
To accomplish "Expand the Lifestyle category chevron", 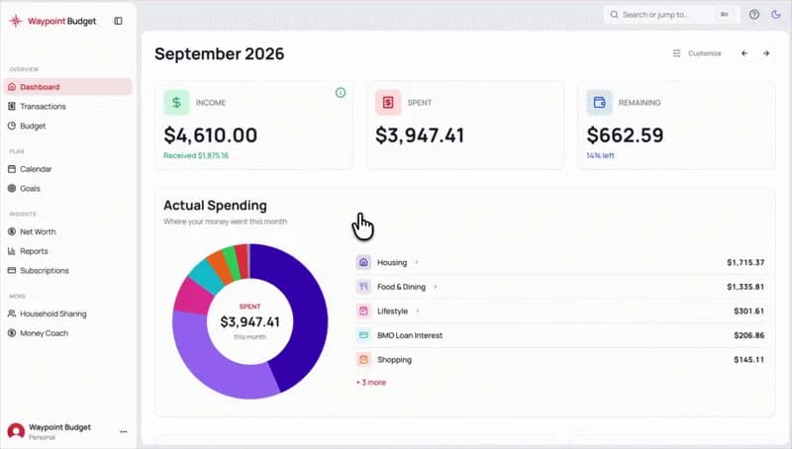I will click(418, 311).
